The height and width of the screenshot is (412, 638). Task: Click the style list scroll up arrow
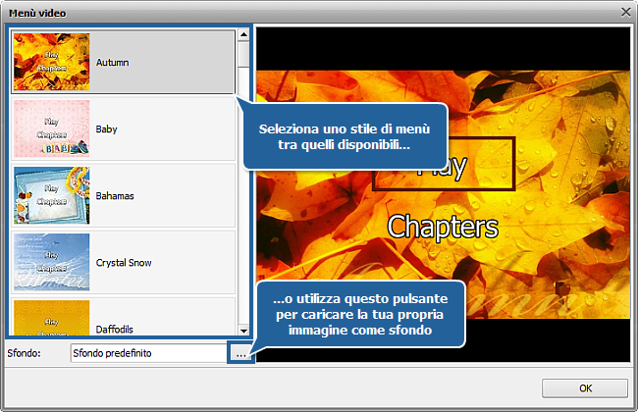click(243, 34)
